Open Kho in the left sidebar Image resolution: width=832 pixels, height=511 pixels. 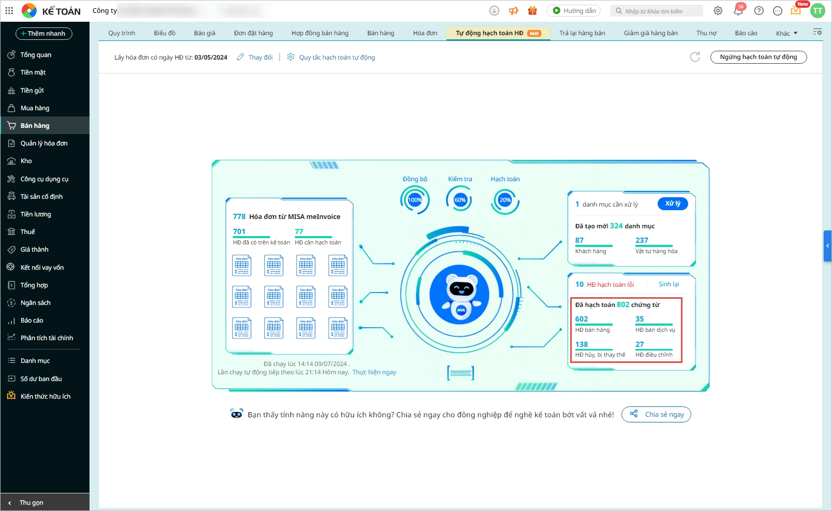tap(26, 161)
